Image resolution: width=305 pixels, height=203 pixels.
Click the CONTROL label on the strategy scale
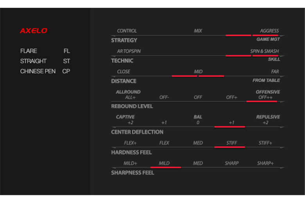pos(127,31)
